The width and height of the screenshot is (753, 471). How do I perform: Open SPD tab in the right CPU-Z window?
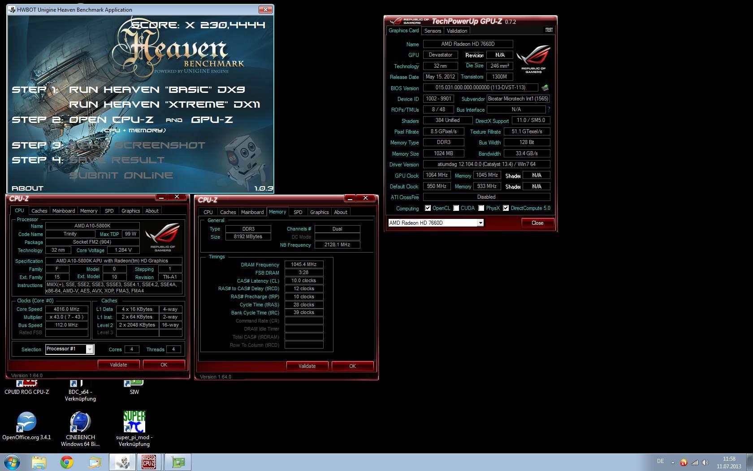[298, 212]
